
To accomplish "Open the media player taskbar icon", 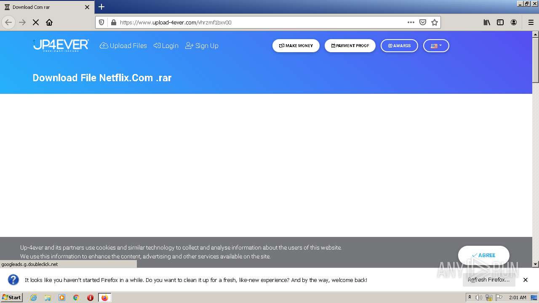I will tap(62, 298).
